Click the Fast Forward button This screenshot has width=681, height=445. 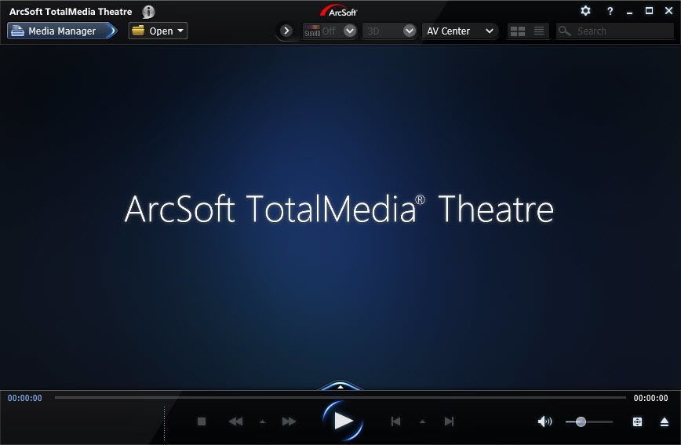click(x=289, y=421)
